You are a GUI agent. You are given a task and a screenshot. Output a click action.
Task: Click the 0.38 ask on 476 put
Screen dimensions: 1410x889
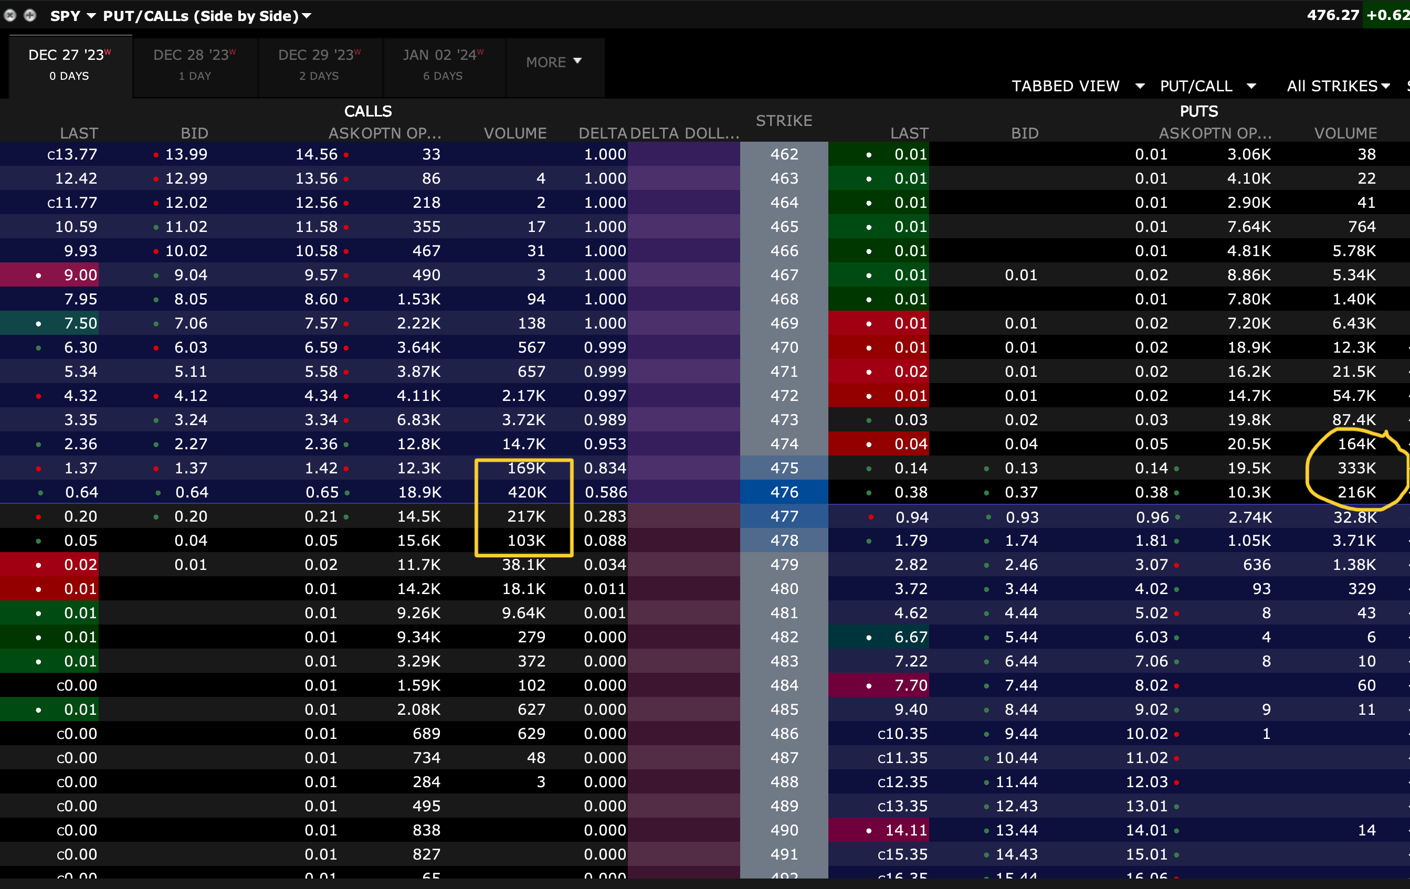click(x=1151, y=492)
